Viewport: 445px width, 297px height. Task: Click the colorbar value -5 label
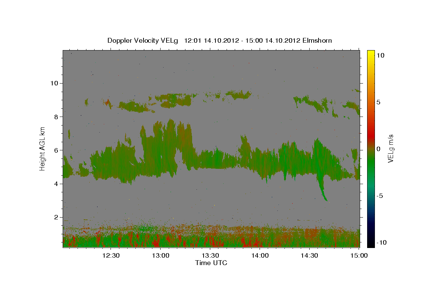pos(380,196)
